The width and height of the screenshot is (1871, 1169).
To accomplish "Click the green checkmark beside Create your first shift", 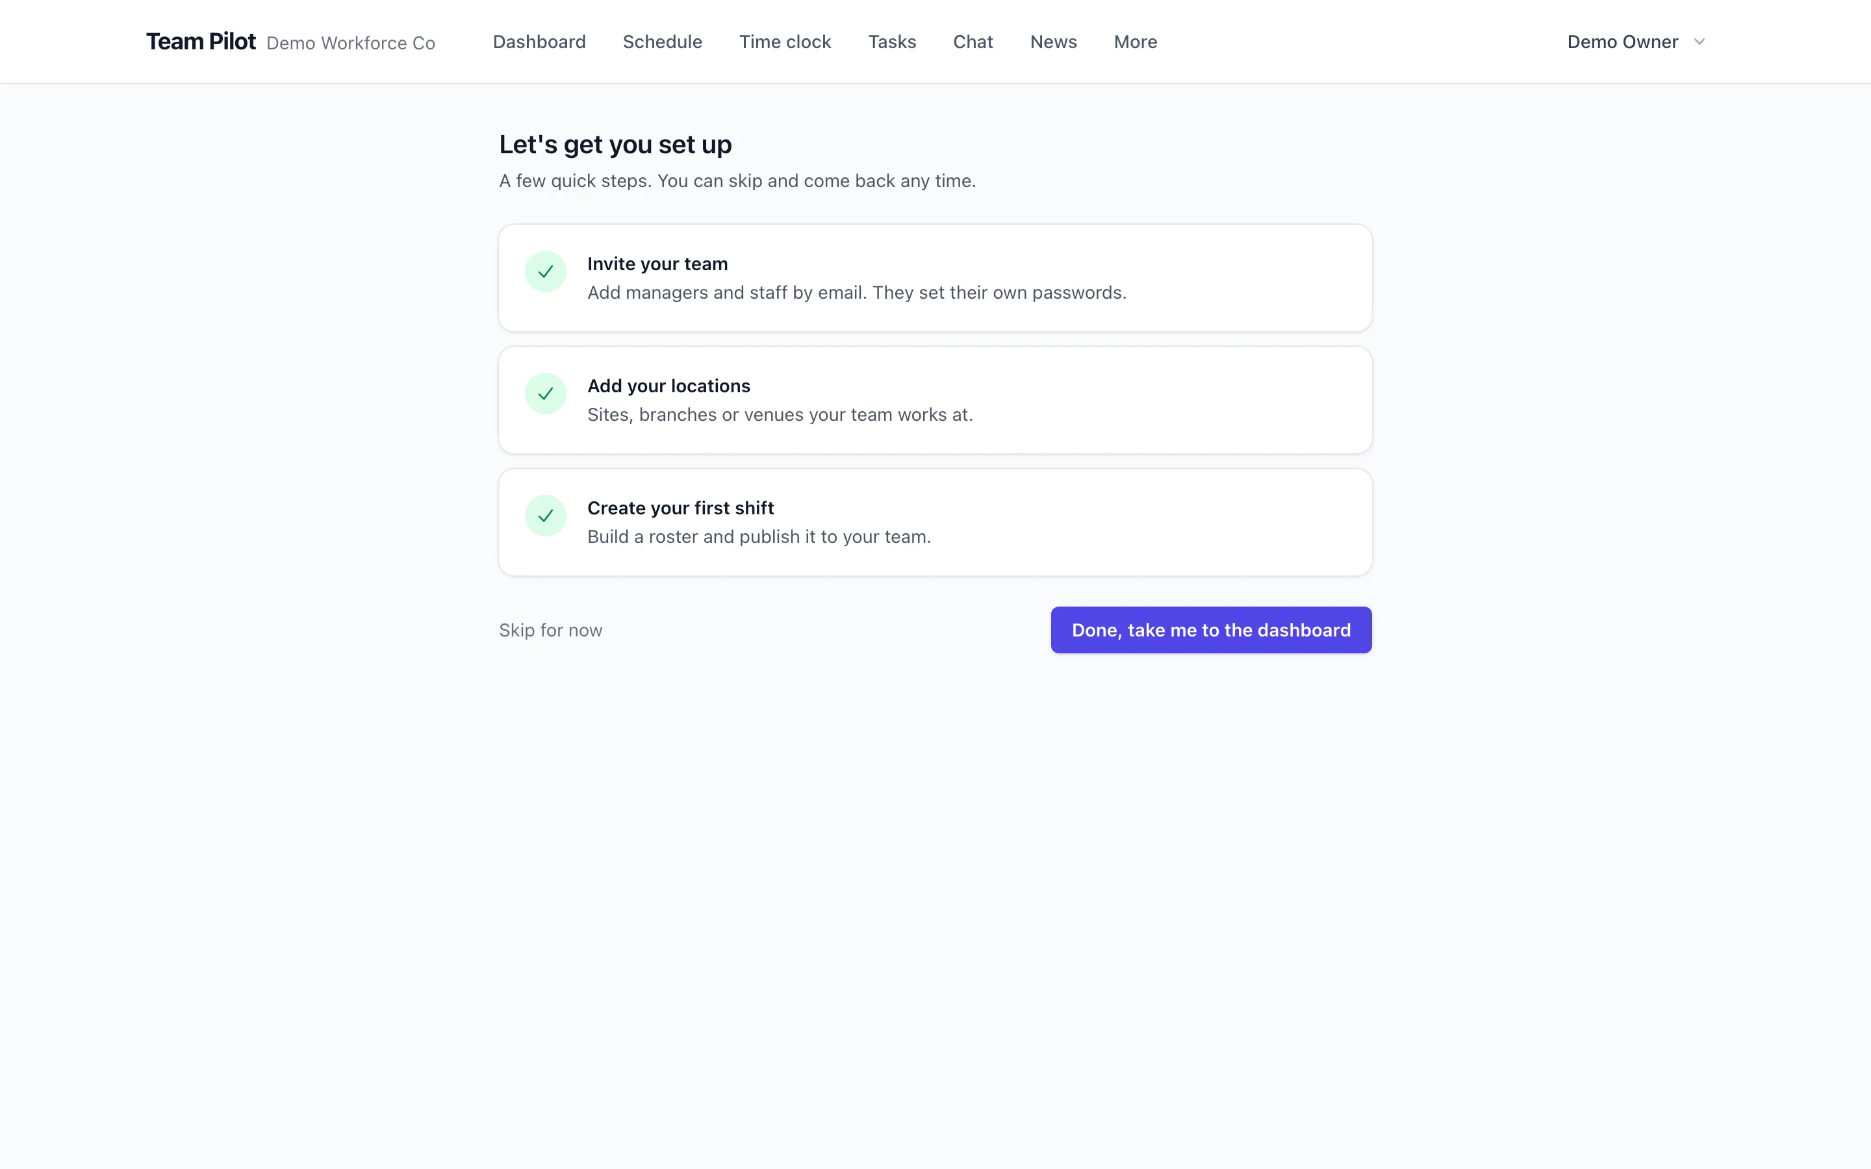I will (545, 516).
